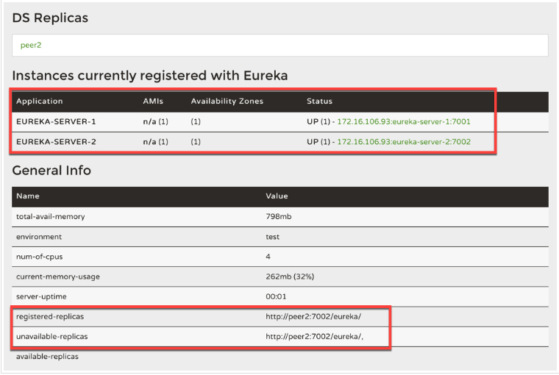Open the 172.16.106.93:eureka-server-1:7001 instance link
The image size is (559, 375).
404,121
